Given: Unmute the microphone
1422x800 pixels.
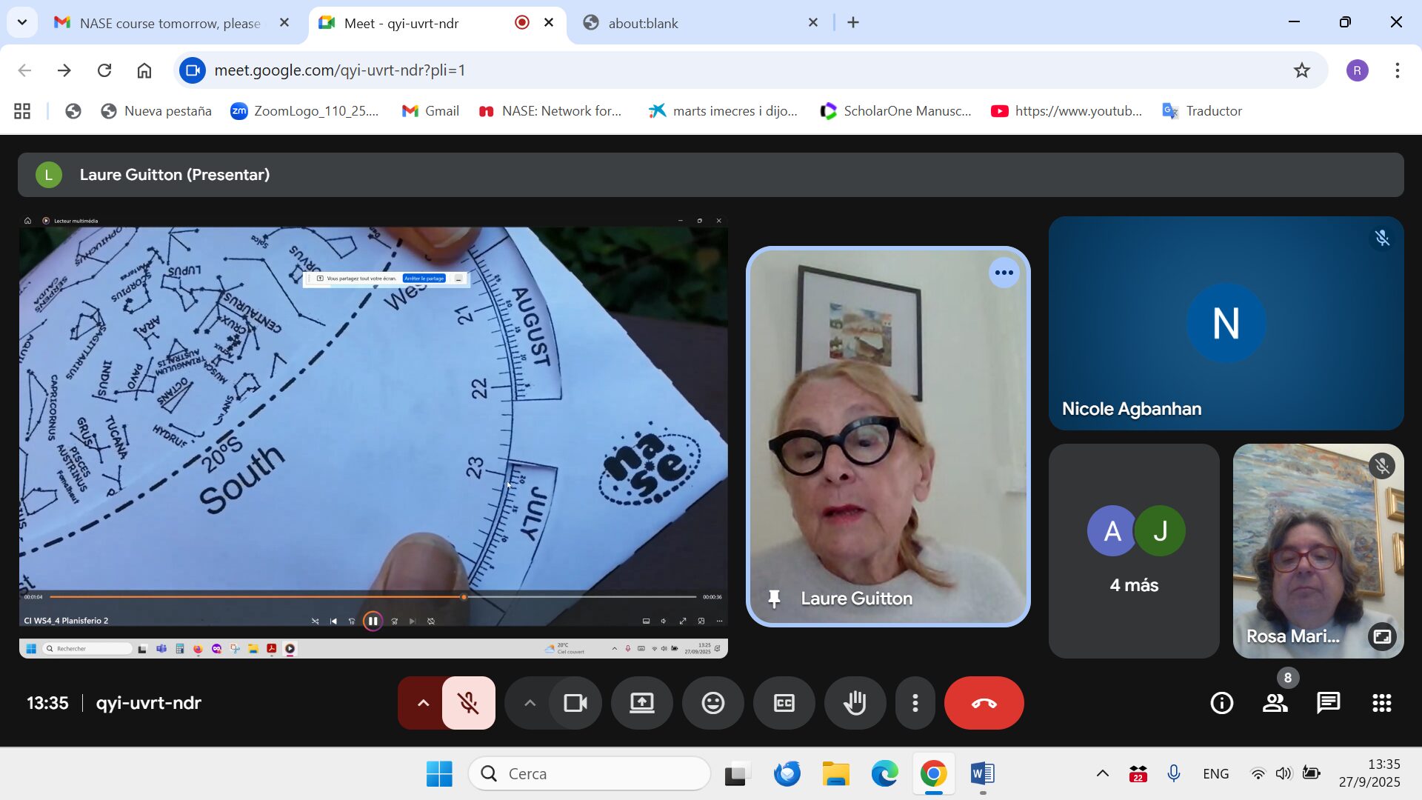Looking at the screenshot, I should click(x=468, y=703).
